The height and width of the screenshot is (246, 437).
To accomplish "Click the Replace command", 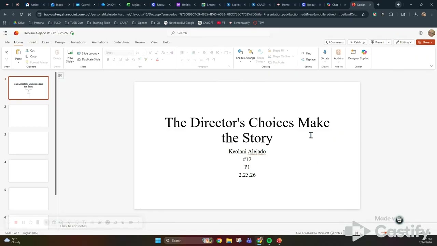I will [308, 59].
